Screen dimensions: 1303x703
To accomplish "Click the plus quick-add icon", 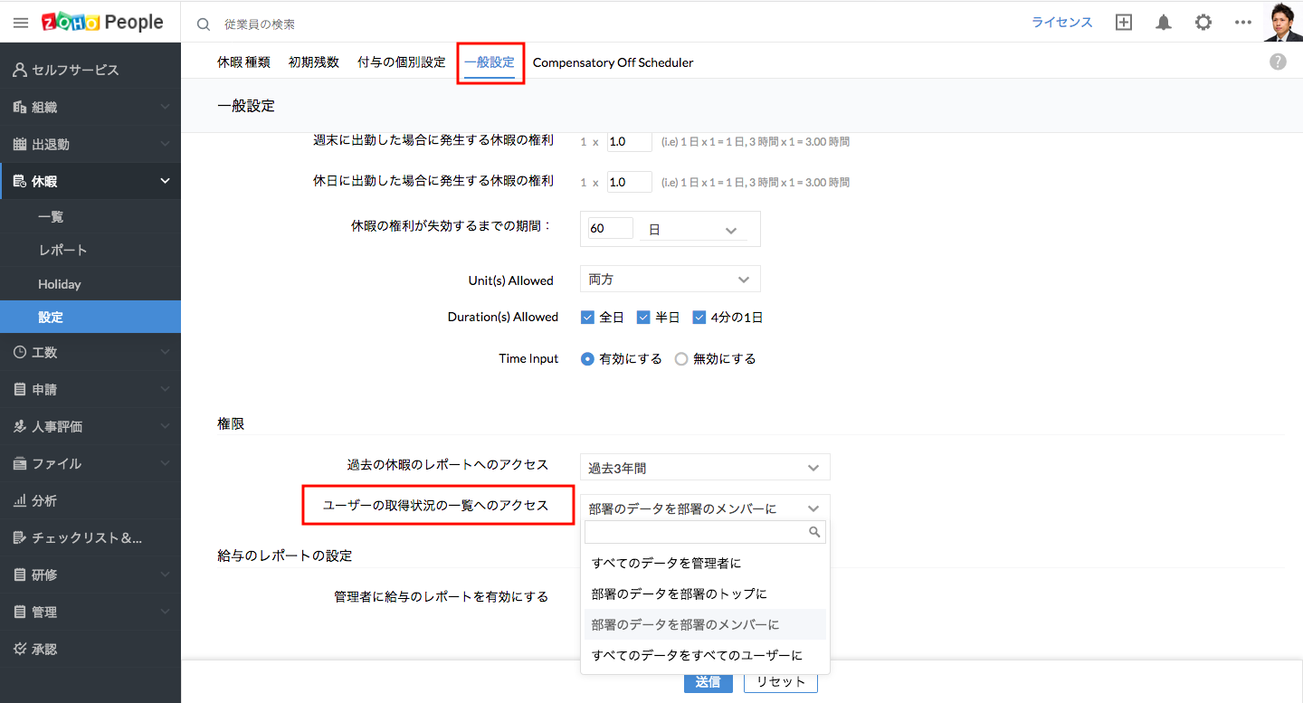I will click(x=1124, y=23).
